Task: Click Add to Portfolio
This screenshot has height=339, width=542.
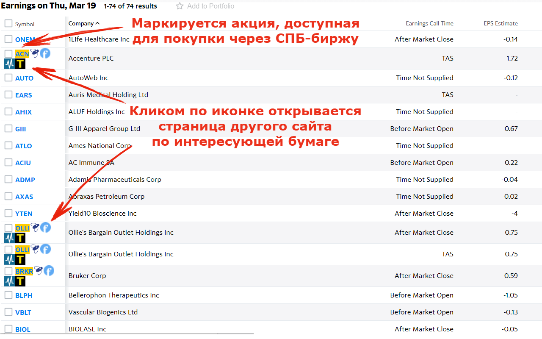Action: tap(210, 6)
